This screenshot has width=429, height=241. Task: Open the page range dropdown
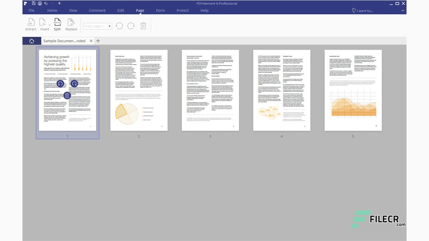[x=109, y=26]
